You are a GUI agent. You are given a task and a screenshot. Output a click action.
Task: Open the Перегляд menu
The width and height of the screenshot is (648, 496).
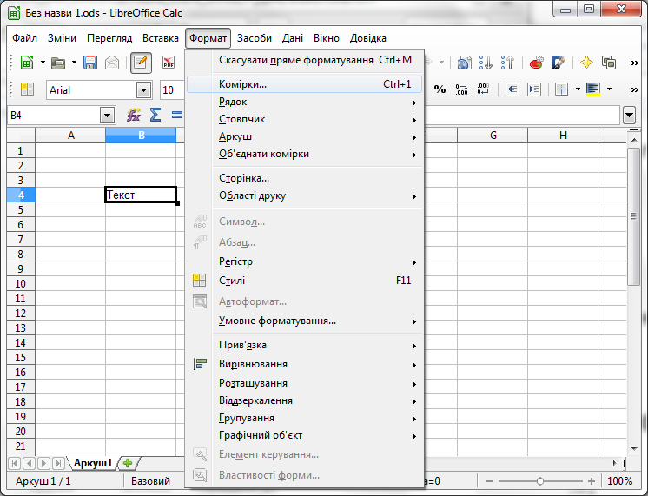[x=109, y=38]
